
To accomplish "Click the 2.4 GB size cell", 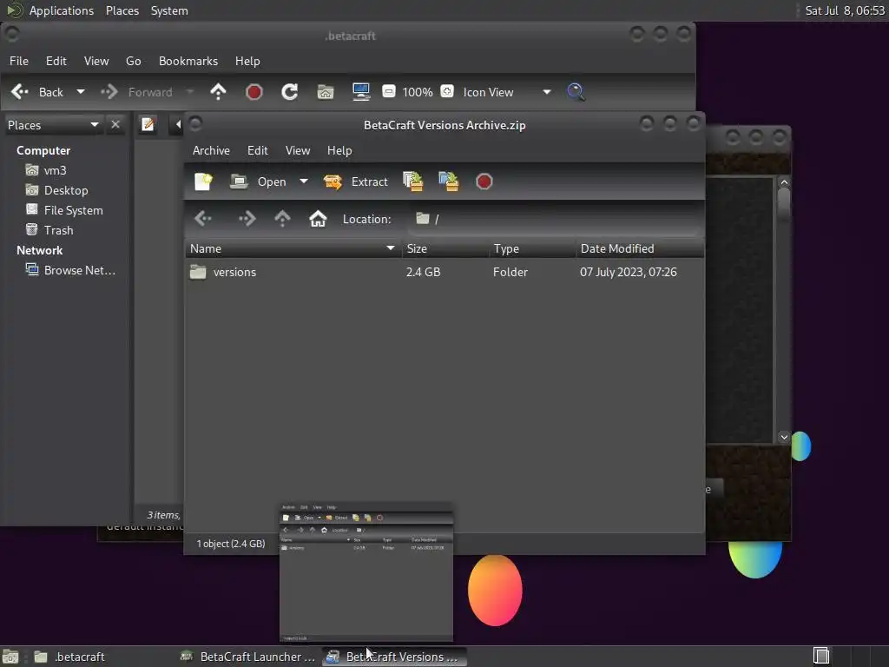I will (423, 272).
